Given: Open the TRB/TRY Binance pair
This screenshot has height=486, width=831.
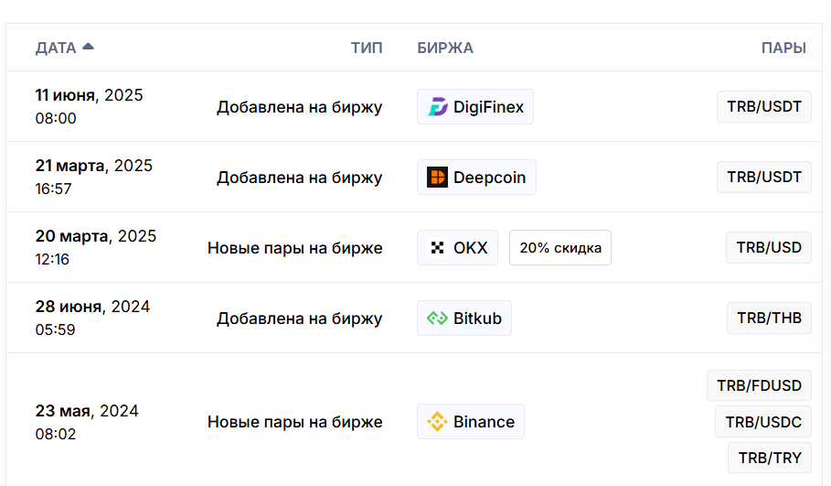Looking at the screenshot, I should (770, 458).
